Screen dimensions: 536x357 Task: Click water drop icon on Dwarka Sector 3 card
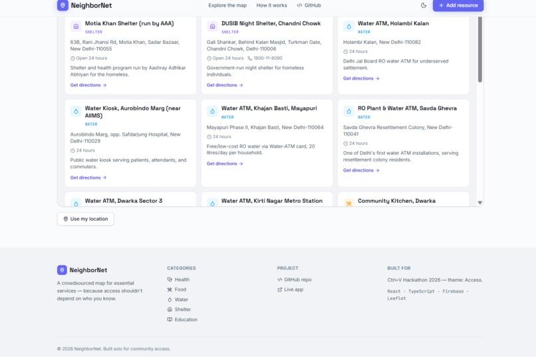[76, 203]
